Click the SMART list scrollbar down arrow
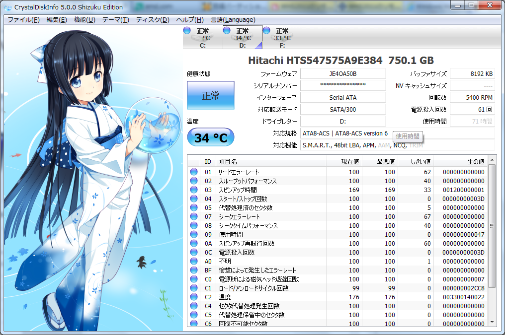 pos(492,322)
